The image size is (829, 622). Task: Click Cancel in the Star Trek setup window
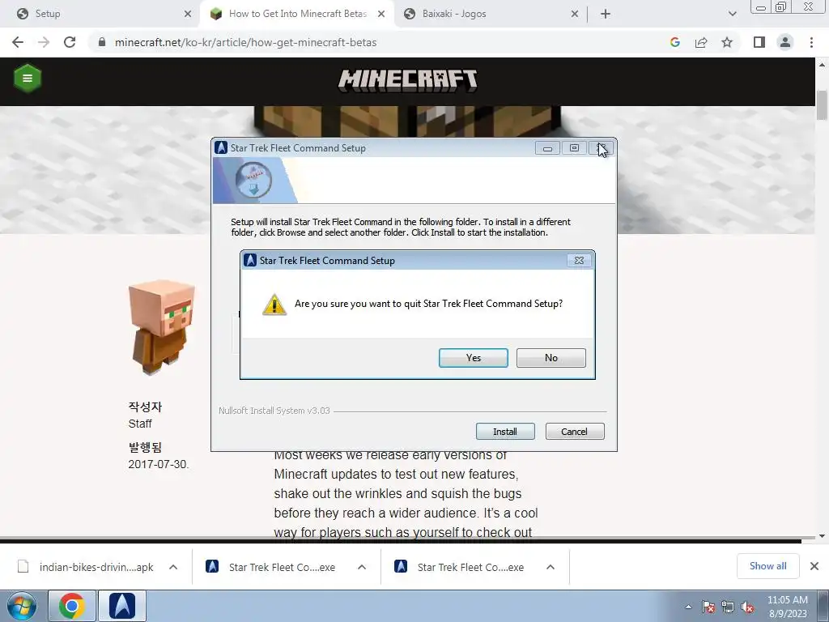click(574, 432)
